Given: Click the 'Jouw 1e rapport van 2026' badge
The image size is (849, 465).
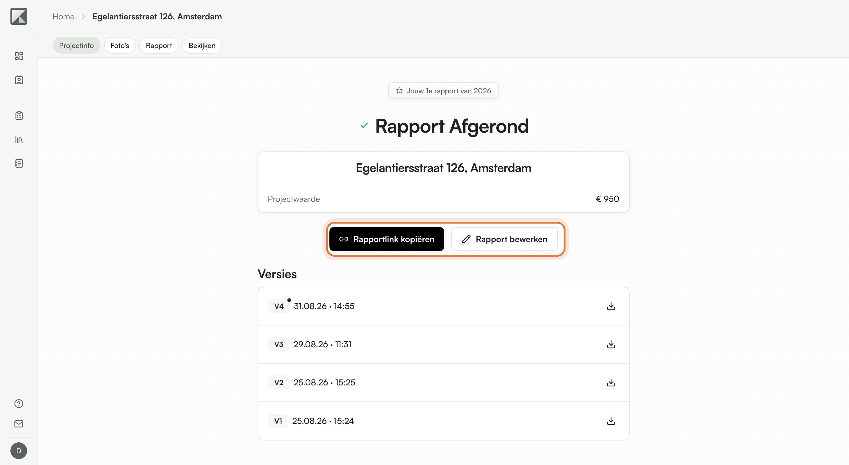Looking at the screenshot, I should click(x=443, y=91).
